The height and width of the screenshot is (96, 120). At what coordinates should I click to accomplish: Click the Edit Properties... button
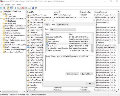[x=72, y=74]
